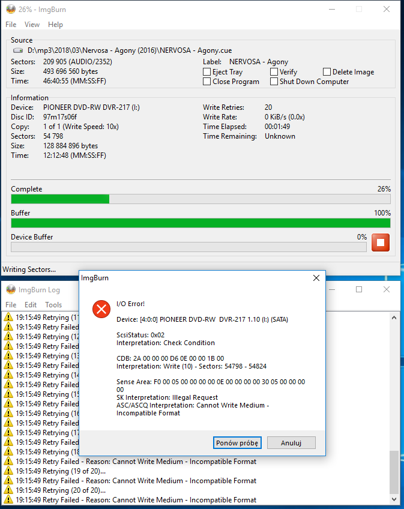The image size is (404, 509).
Task: Enable the Eject Tray checkbox
Action: (207, 72)
